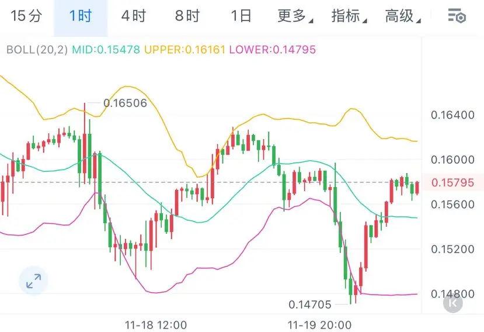The width and height of the screenshot is (484, 332).
Task: Click the LOWER:0.14795 value label
Action: point(272,50)
